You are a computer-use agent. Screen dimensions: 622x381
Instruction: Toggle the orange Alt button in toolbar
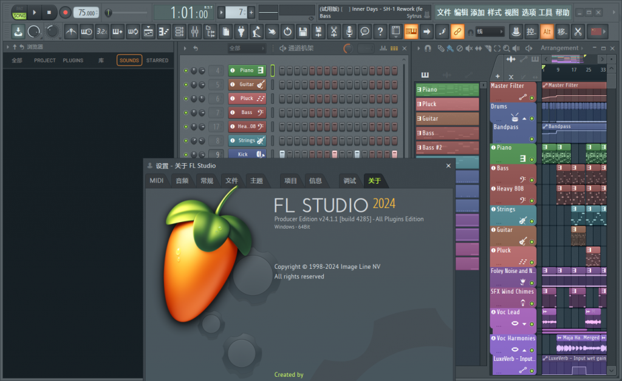(547, 32)
